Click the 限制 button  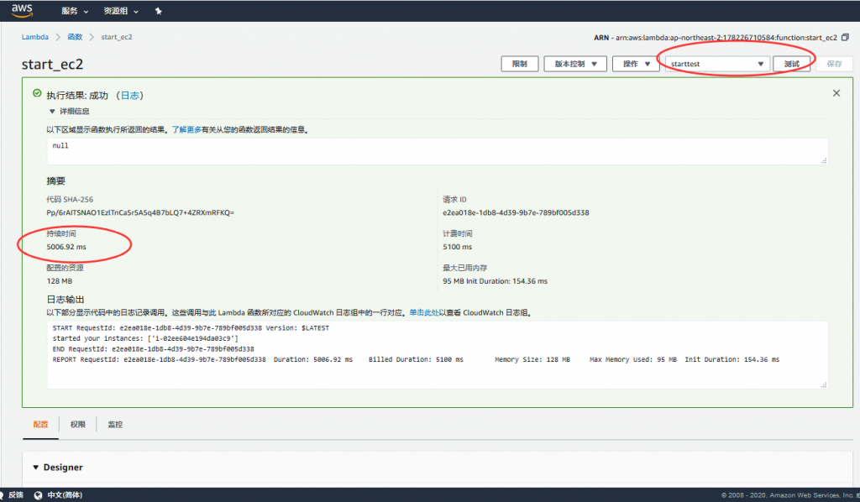[519, 64]
